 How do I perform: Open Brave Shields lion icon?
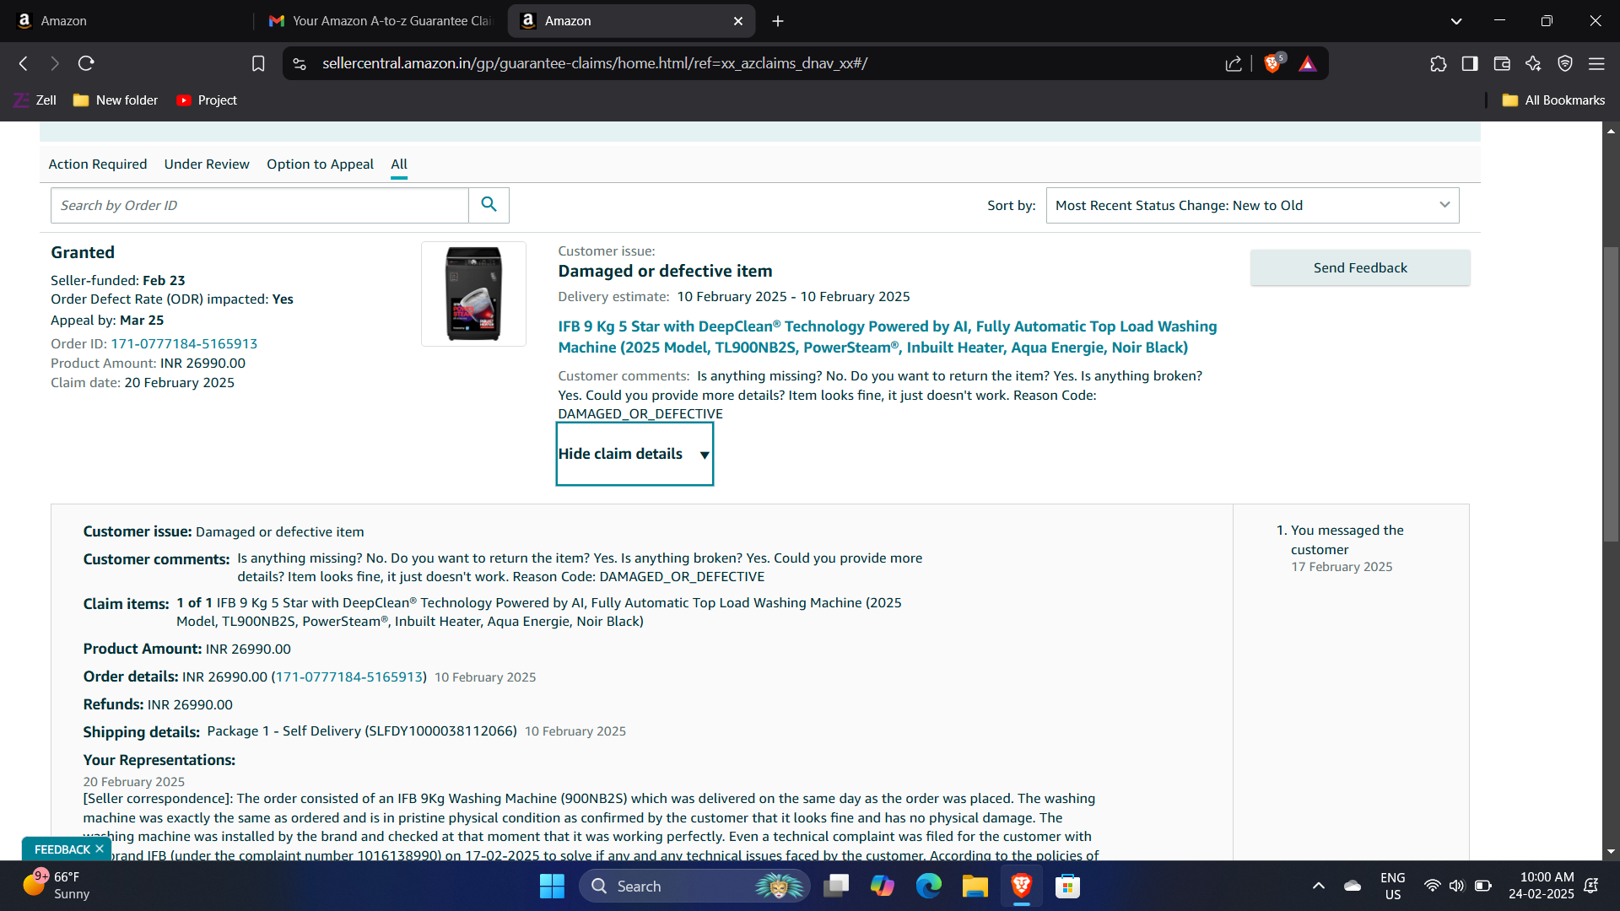click(1273, 63)
